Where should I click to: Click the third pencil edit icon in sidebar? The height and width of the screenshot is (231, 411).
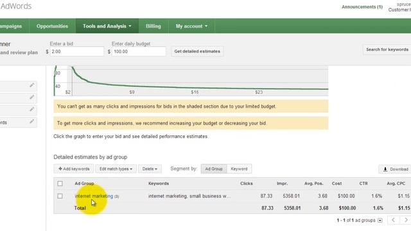point(32,109)
